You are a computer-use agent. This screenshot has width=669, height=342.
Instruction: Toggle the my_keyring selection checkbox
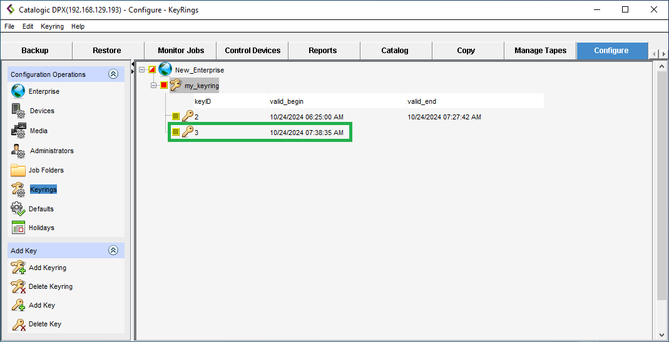[164, 86]
